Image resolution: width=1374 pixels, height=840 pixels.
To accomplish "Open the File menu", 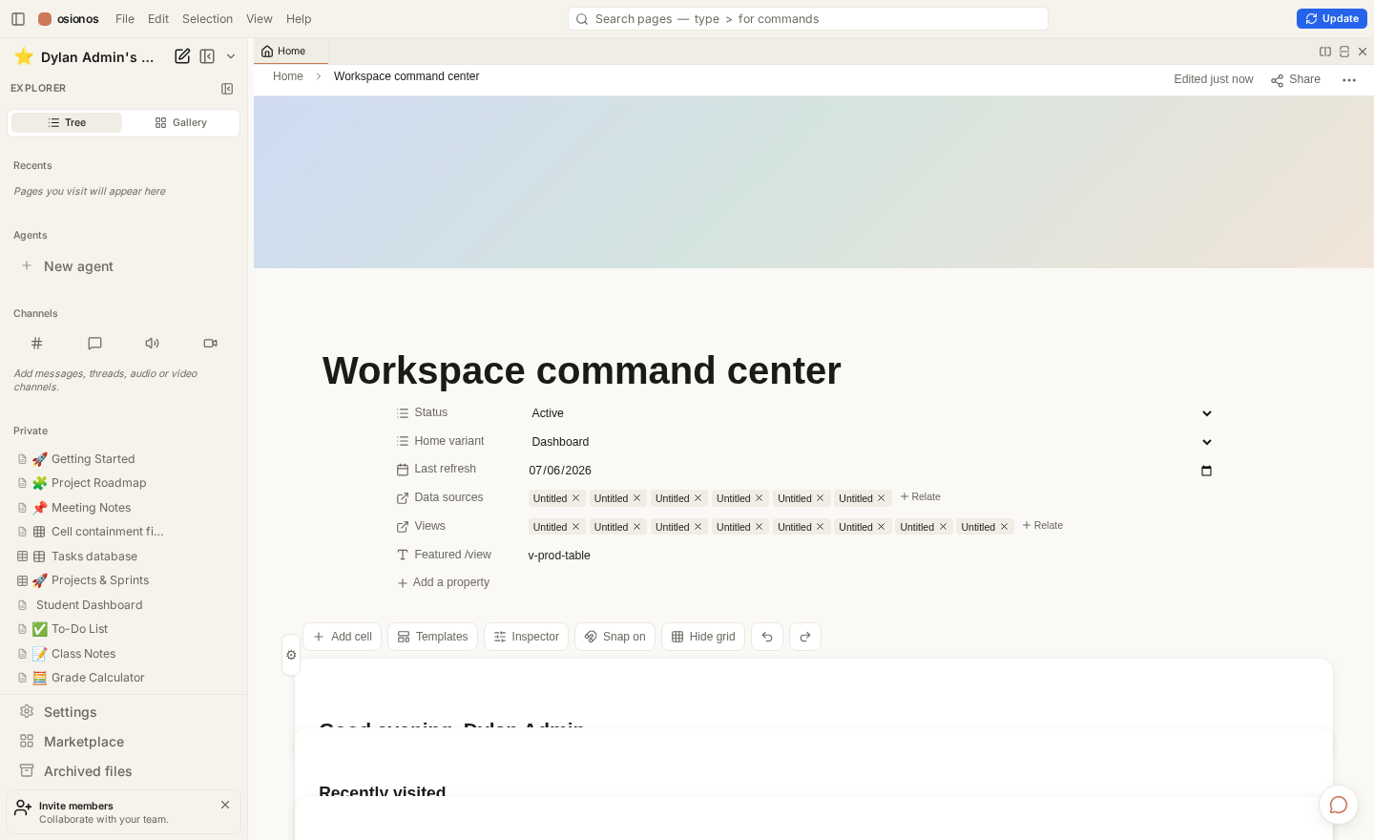I will tap(125, 19).
